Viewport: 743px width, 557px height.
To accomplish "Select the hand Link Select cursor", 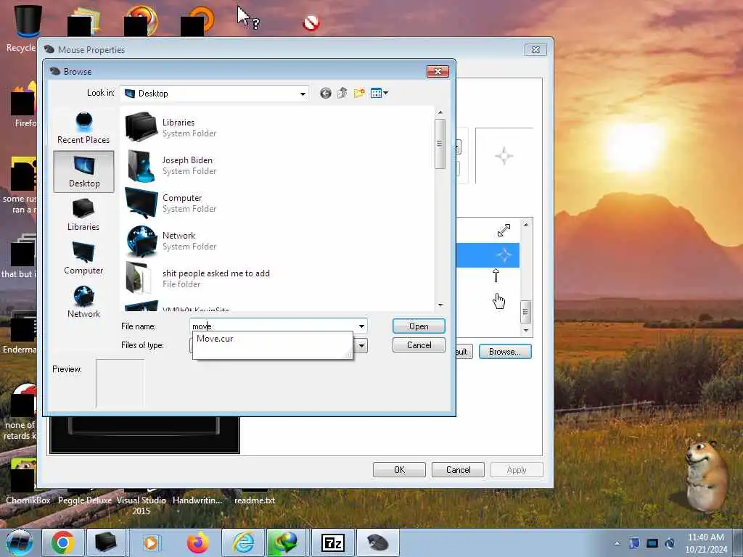I will [498, 300].
